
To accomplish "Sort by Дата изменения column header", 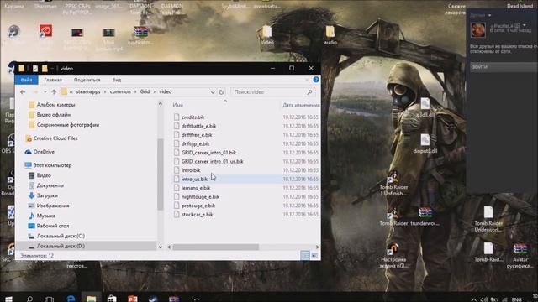I will (301, 105).
